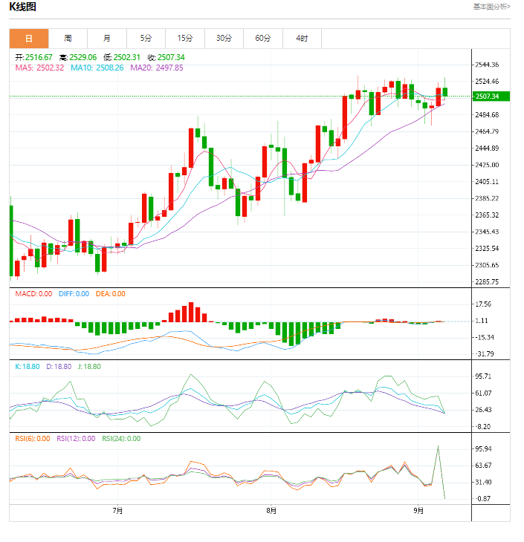Click the 2285.75 price axis label
The image size is (524, 542).
pos(487,282)
